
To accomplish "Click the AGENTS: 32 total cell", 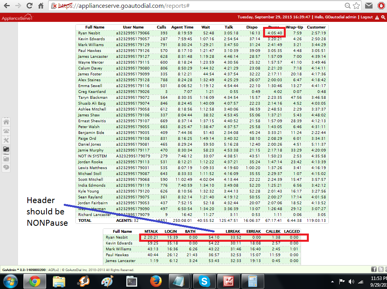I will [x=127, y=220].
